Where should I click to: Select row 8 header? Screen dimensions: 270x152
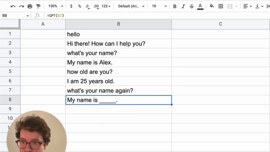(10, 100)
